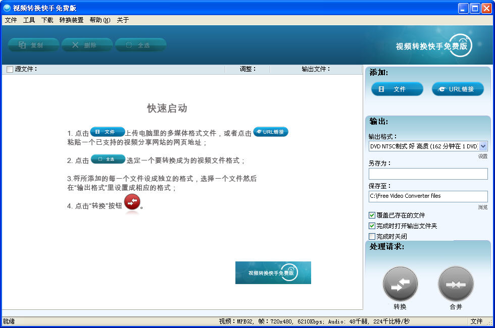Click the app logo in the header
Viewport: 495px width, 328px height.
pyautogui.click(x=434, y=46)
